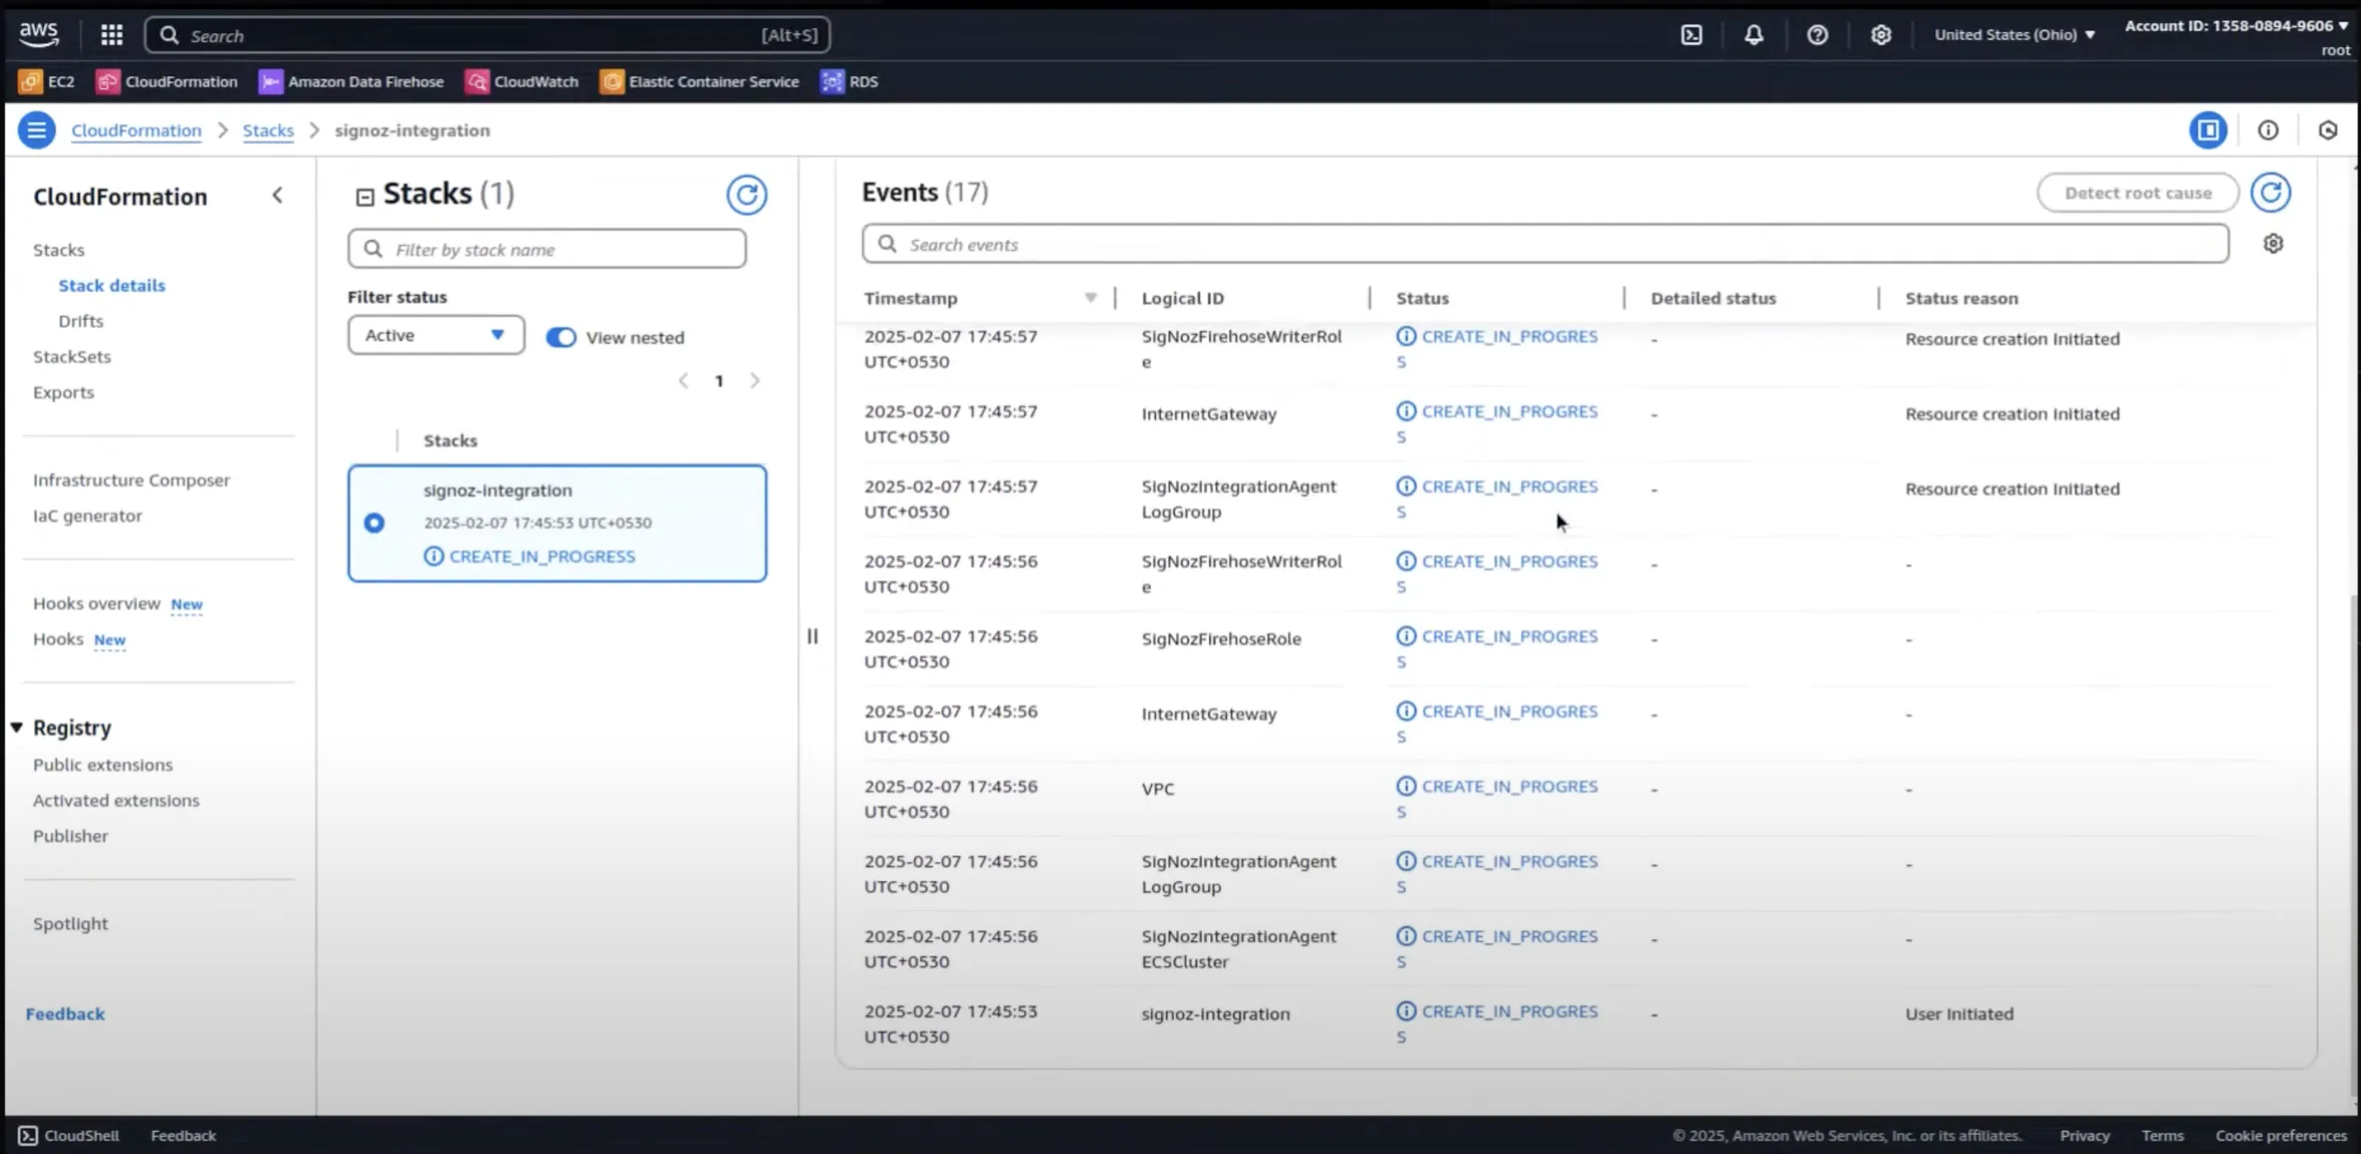
Task: Open Elastic Container Service shortcut
Action: (x=700, y=82)
